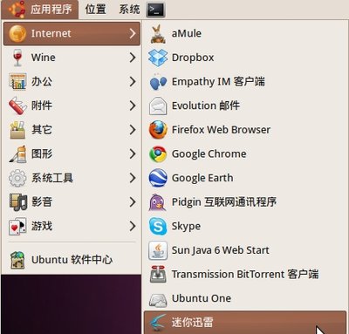Viewport: 349px width, 334px height.
Task: Open Google Earth label
Action: pyautogui.click(x=202, y=178)
